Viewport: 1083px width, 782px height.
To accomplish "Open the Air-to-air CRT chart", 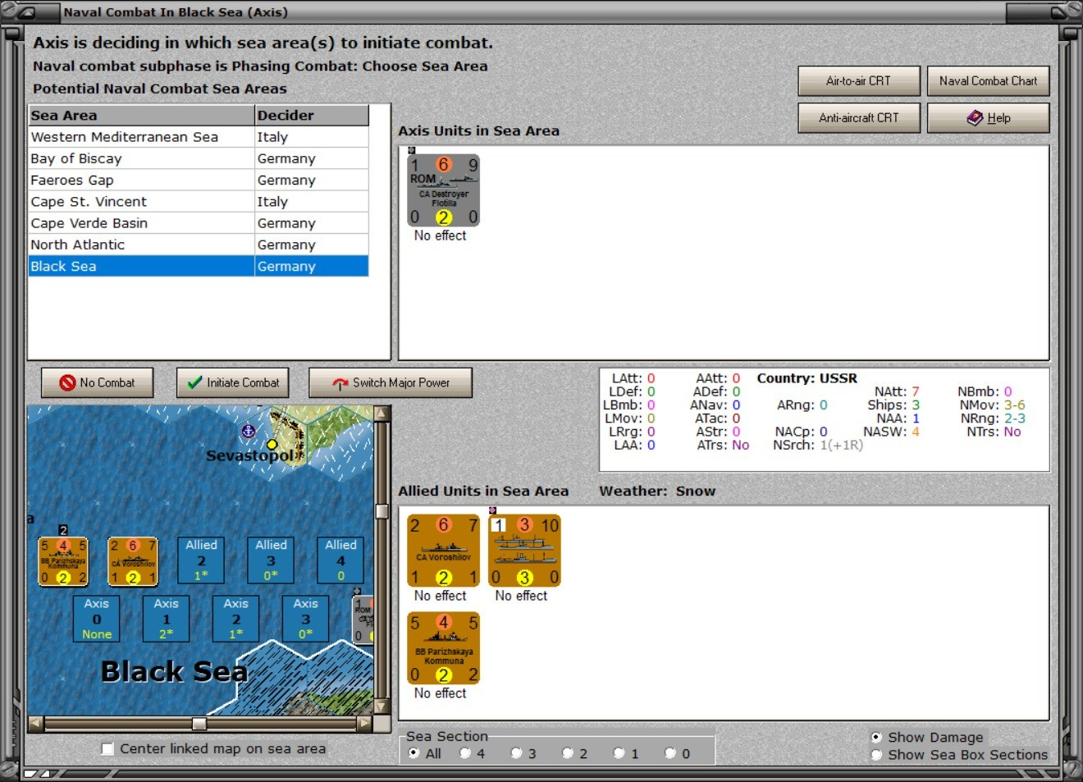I will (859, 81).
